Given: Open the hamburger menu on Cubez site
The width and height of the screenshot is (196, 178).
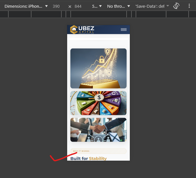Looking at the screenshot, I should click(x=124, y=30).
